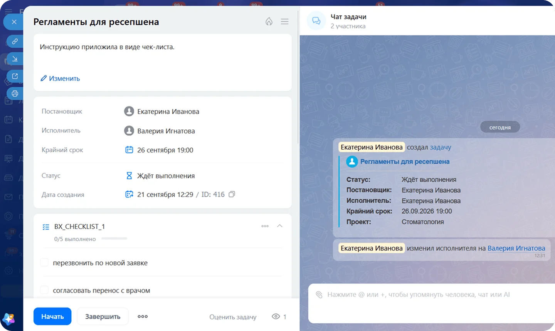Open the 'задачу' link in chat

point(440,147)
